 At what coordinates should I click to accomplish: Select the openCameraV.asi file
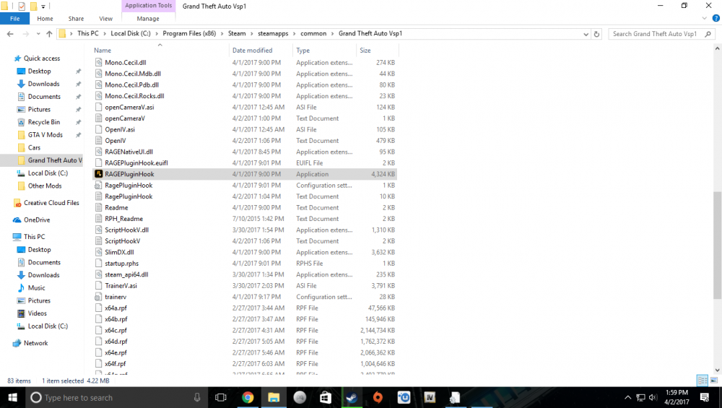click(x=129, y=107)
